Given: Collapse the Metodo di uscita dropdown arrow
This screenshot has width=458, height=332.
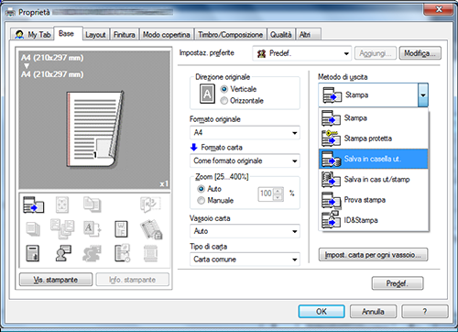Looking at the screenshot, I should coord(423,95).
